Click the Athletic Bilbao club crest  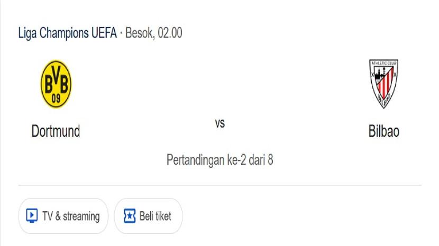[383, 84]
